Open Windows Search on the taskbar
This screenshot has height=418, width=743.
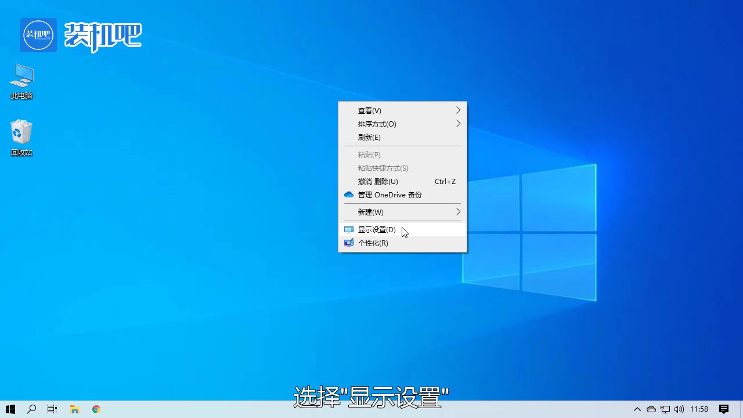(x=31, y=409)
